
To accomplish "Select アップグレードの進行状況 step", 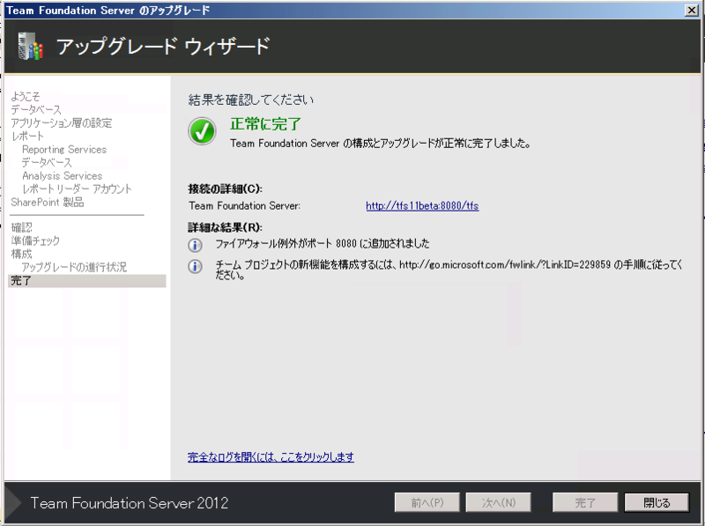I will [x=74, y=267].
